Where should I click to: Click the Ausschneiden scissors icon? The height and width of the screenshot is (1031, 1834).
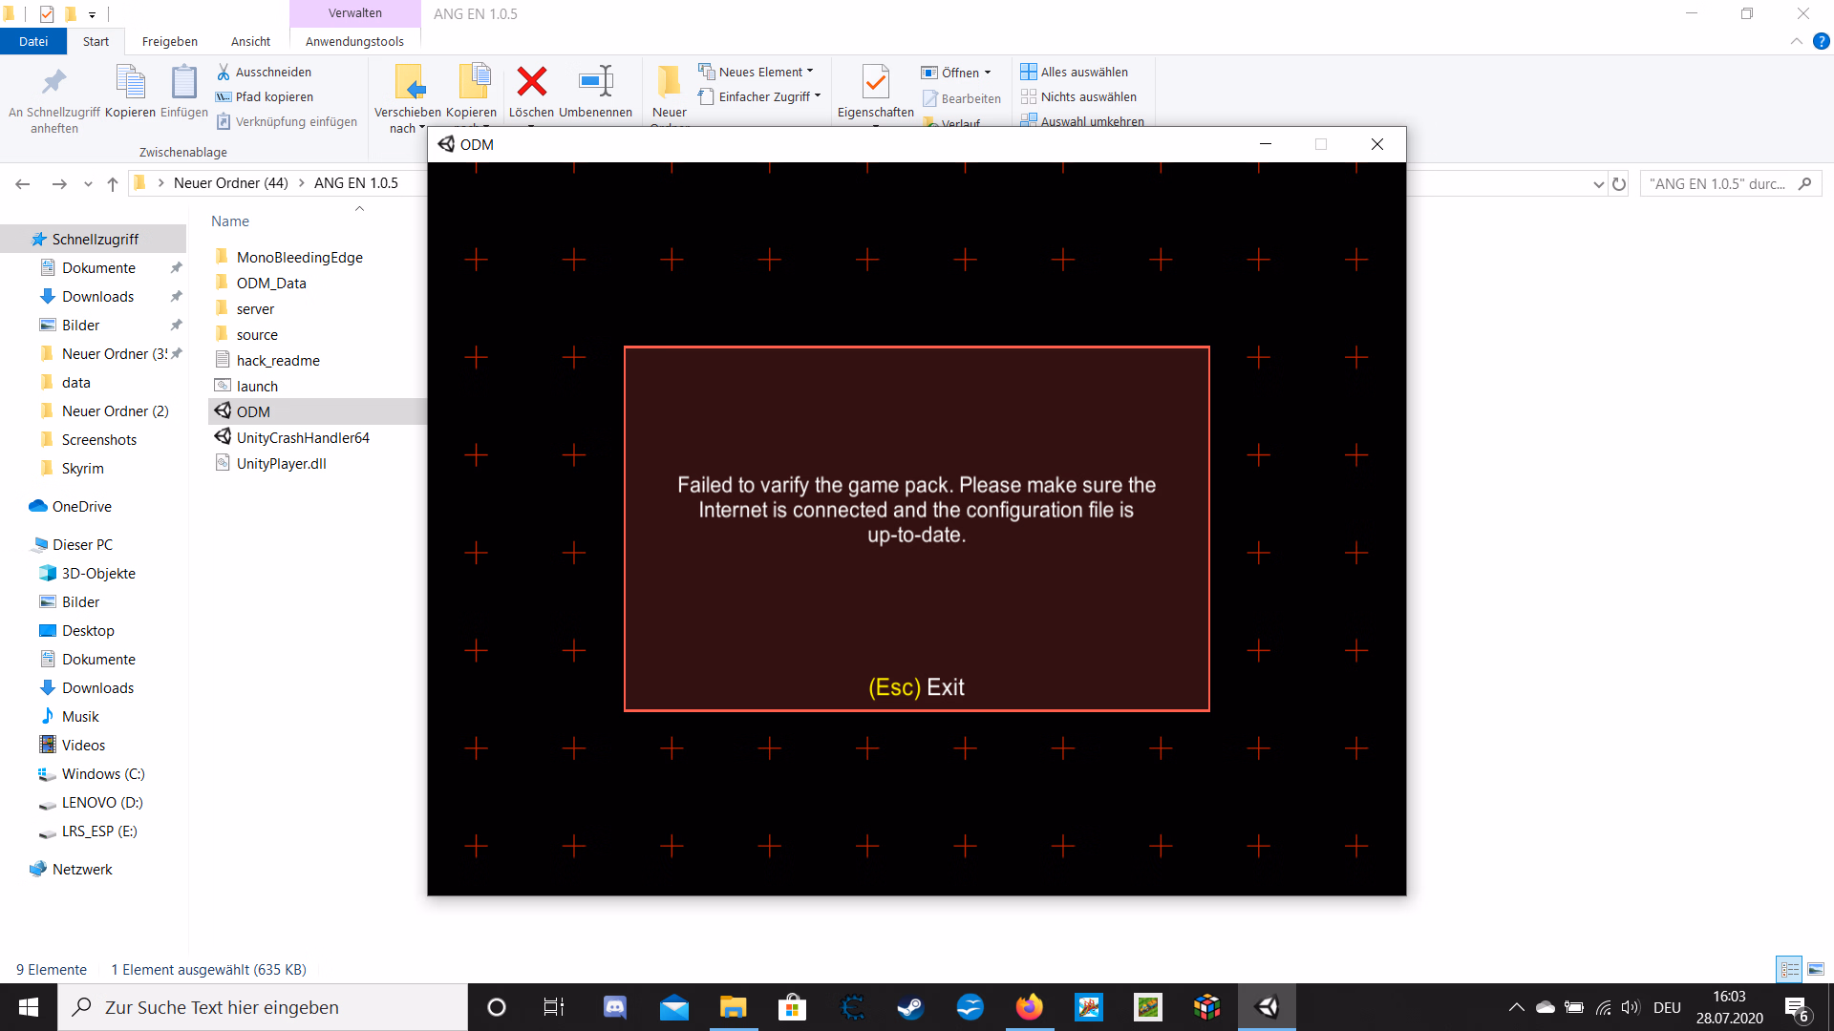224,72
